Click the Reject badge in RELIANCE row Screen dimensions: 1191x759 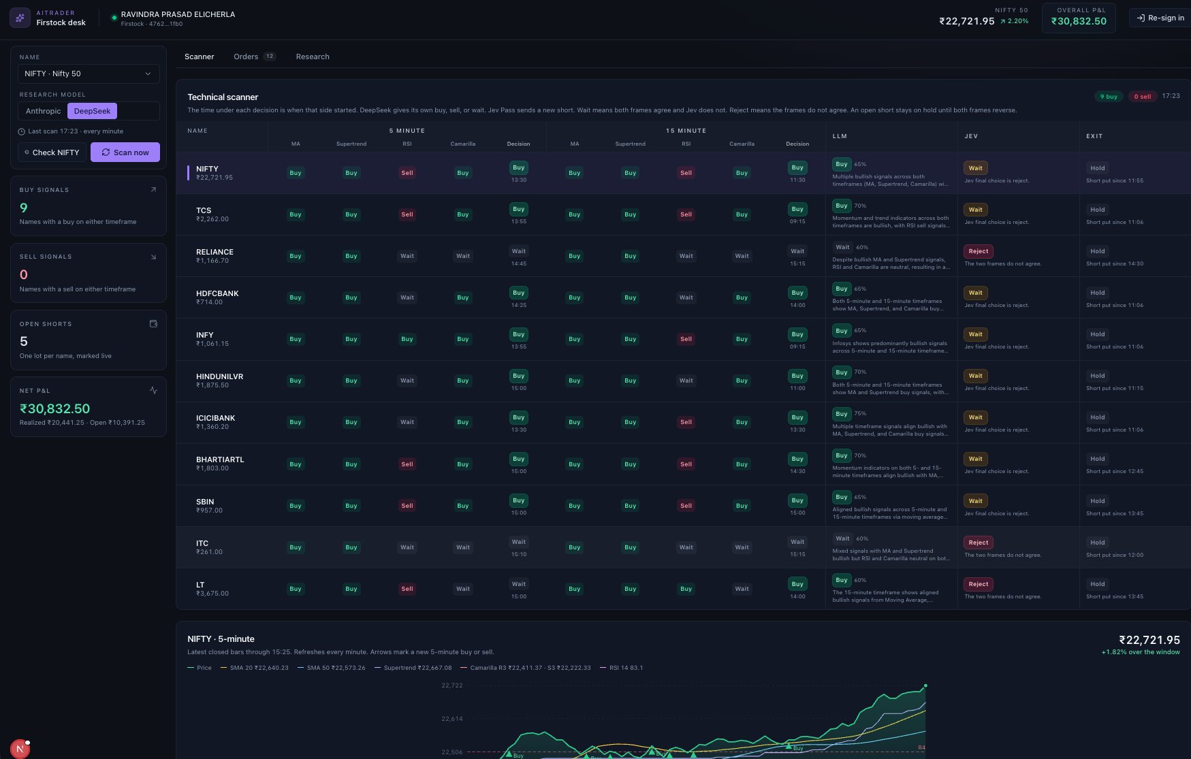978,251
